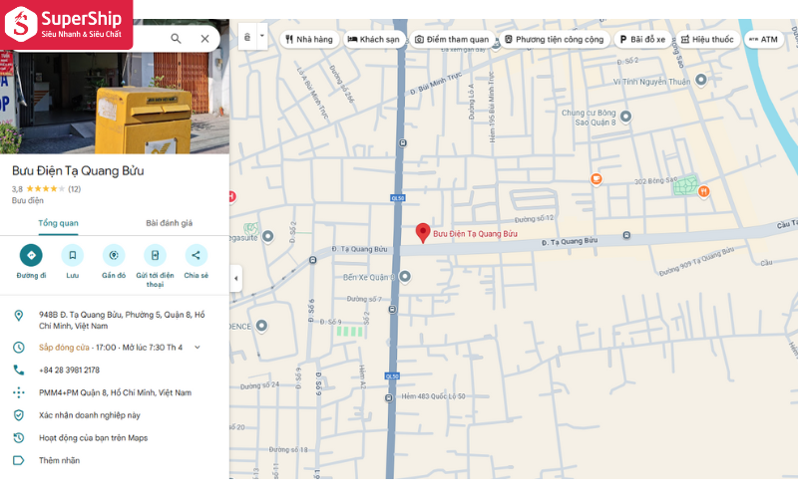
Task: Click the history icon for Maps activity
Action: (x=19, y=437)
